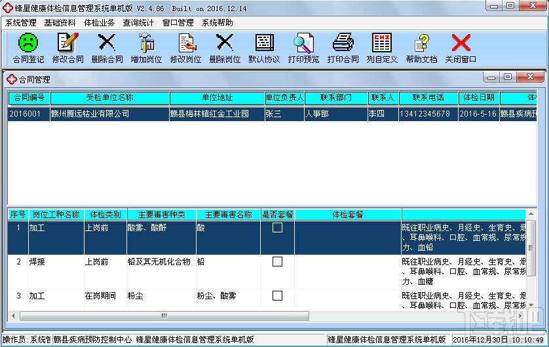Click the 打印合同 printer icon

[343, 48]
